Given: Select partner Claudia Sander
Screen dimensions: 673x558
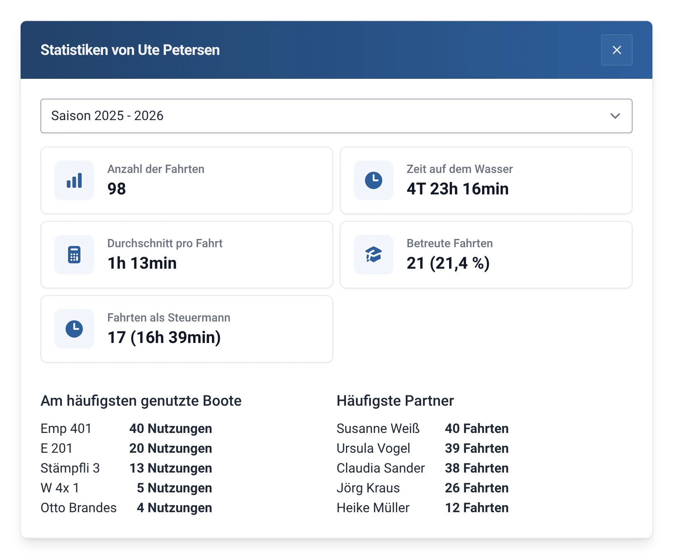Looking at the screenshot, I should click(x=381, y=468).
